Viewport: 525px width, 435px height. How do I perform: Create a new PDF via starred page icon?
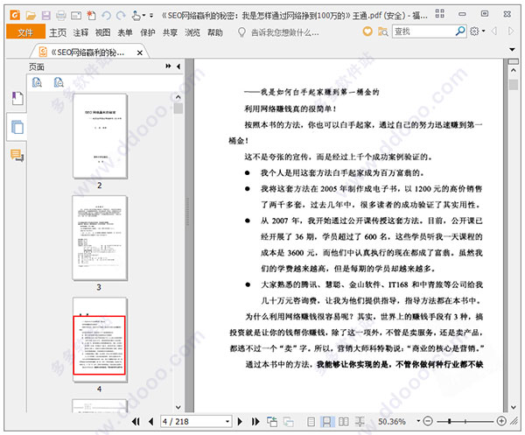pyautogui.click(x=91, y=15)
